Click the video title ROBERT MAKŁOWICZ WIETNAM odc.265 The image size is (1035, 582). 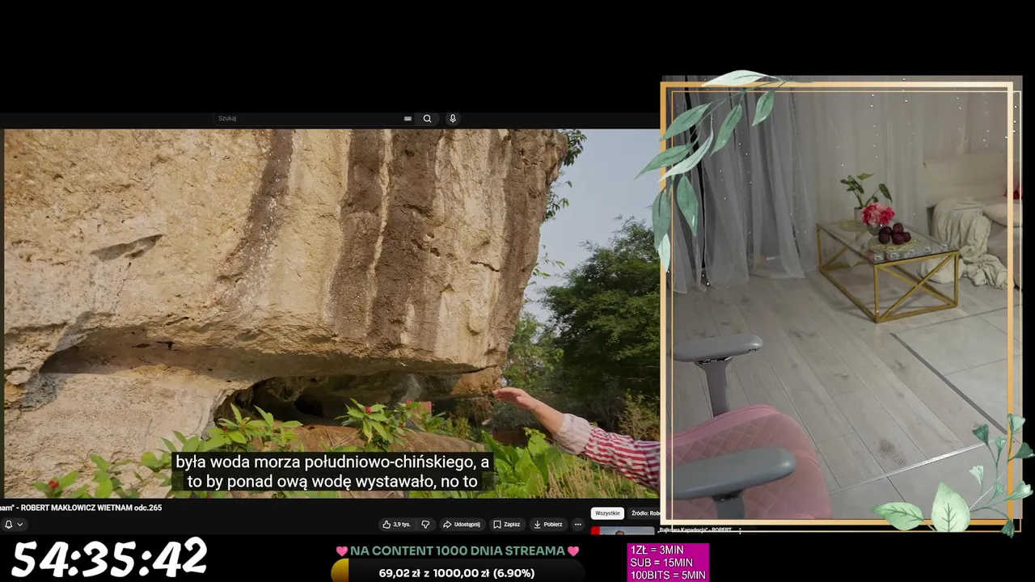pyautogui.click(x=81, y=508)
